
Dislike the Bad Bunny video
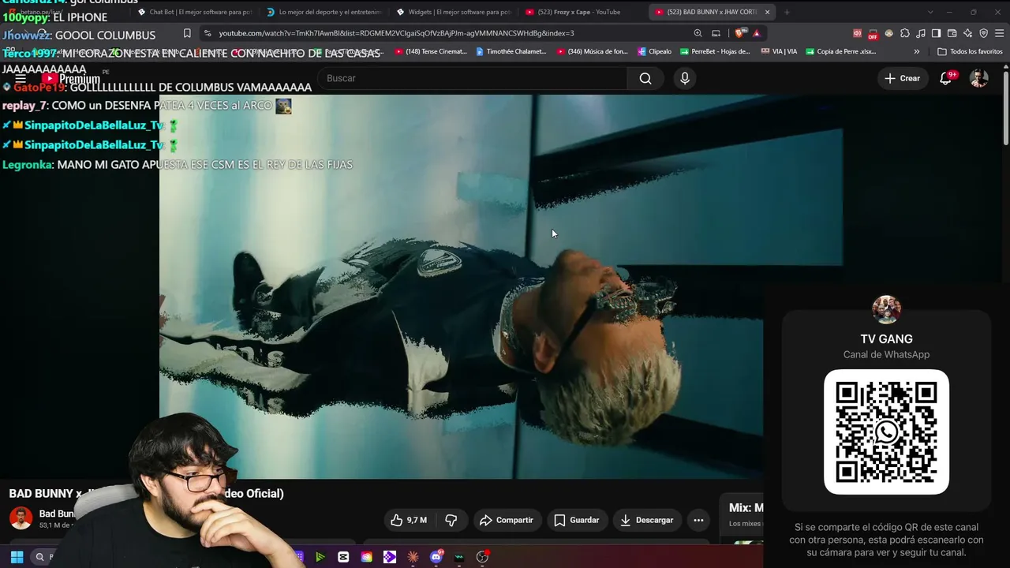[x=451, y=520]
